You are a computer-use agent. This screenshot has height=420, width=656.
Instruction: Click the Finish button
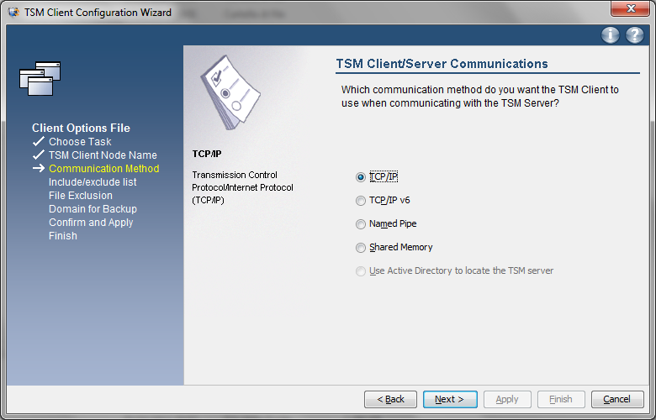tap(561, 399)
